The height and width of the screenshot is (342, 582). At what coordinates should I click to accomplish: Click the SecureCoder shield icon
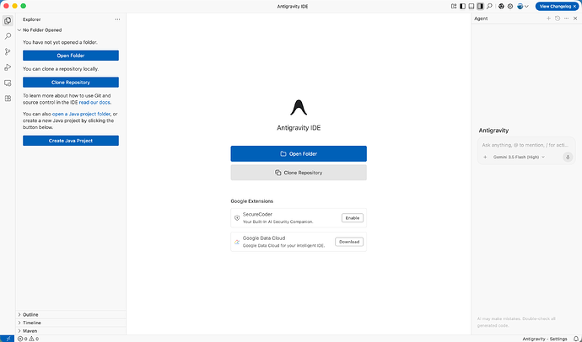pos(237,218)
